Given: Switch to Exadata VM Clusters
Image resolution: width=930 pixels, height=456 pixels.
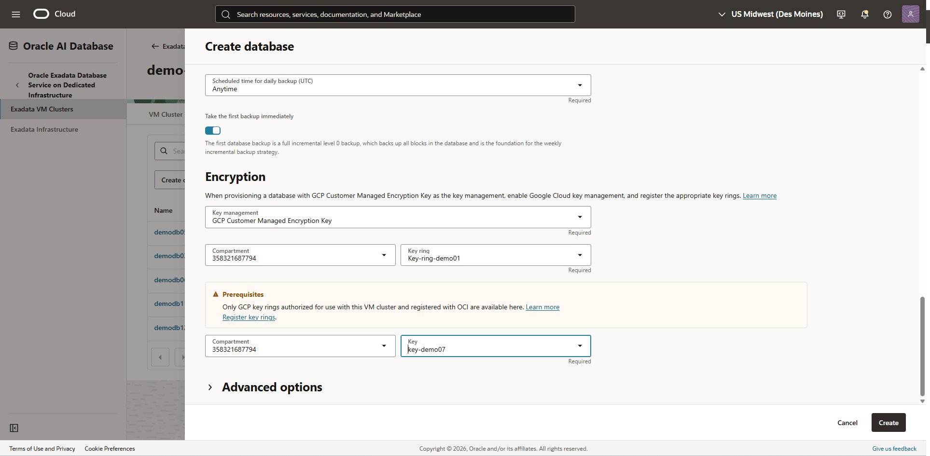Looking at the screenshot, I should [42, 109].
